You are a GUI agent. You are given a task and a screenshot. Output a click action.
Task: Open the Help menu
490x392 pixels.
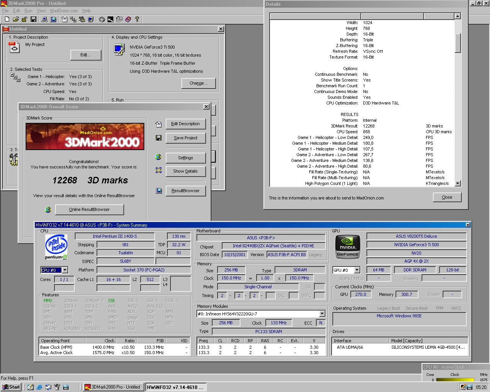pyautogui.click(x=87, y=11)
